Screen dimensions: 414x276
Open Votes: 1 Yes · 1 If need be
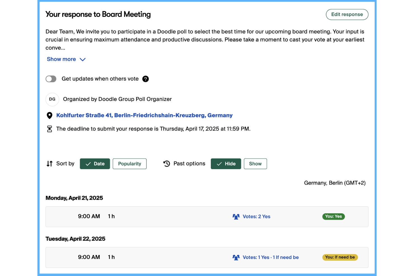pyautogui.click(x=271, y=258)
